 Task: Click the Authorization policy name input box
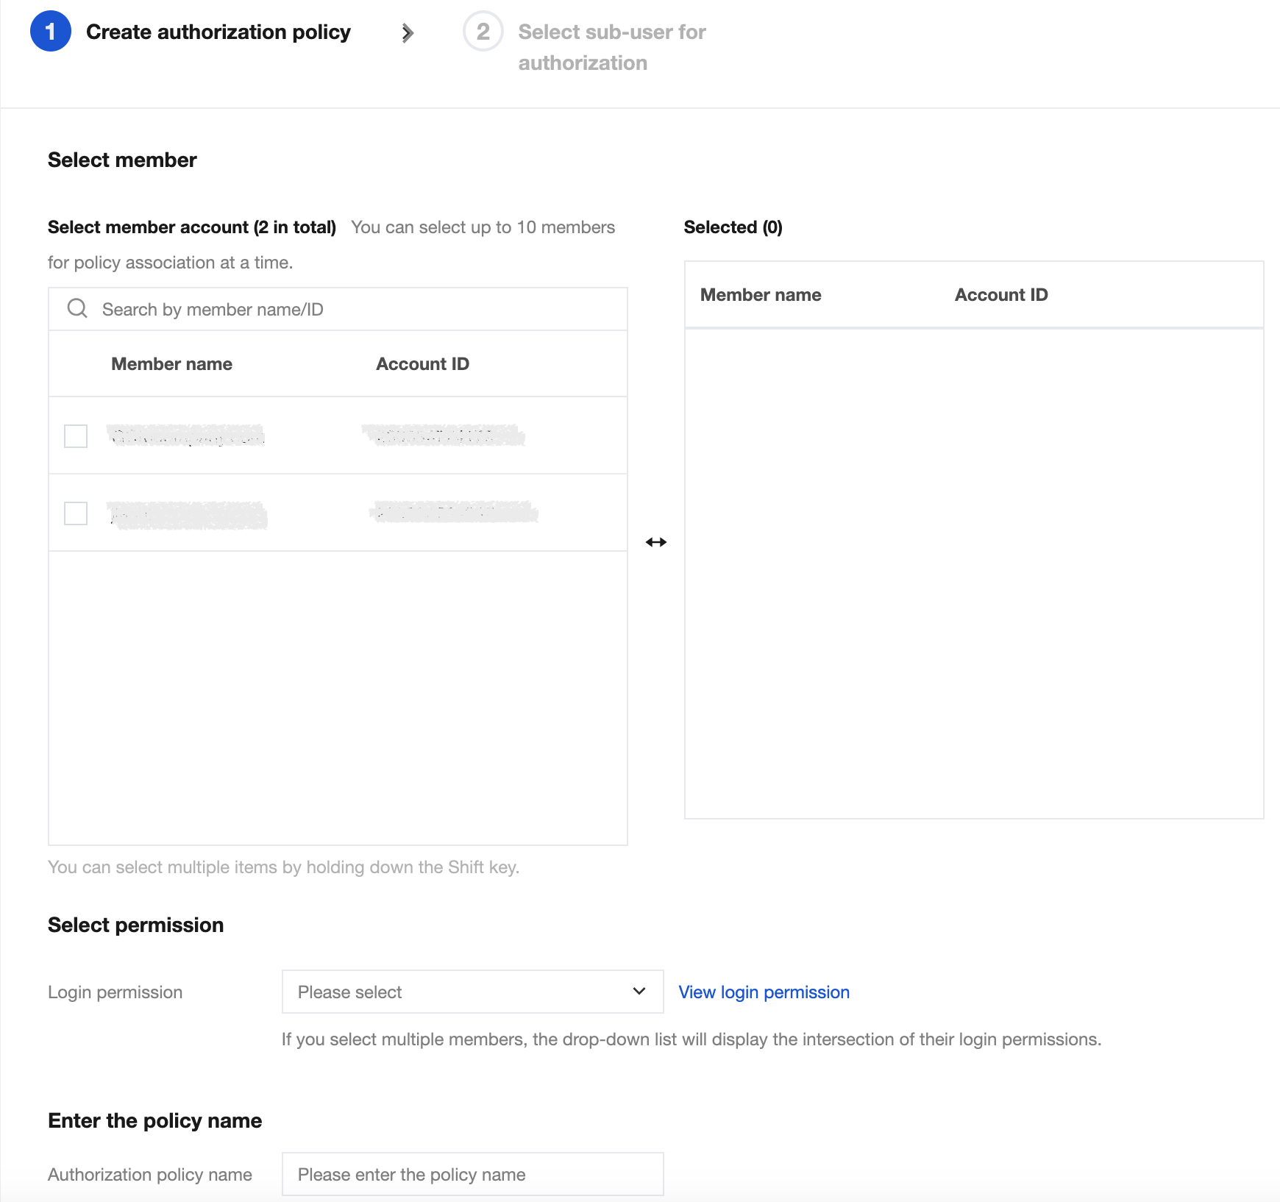[x=472, y=1174]
